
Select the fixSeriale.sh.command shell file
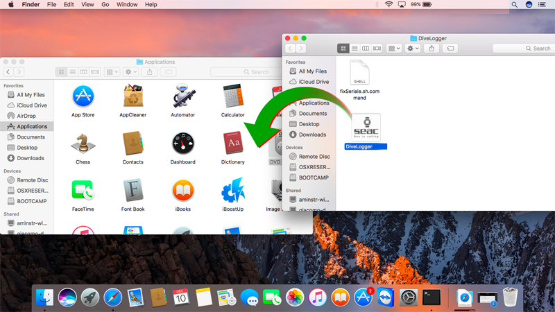tap(359, 73)
